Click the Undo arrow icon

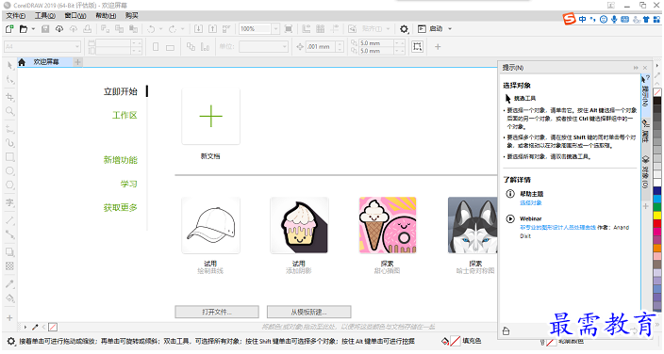coord(151,29)
